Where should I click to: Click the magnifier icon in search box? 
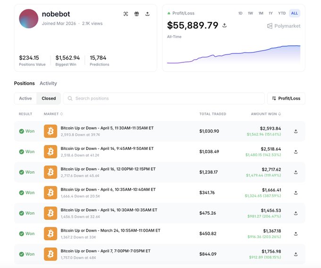coord(70,98)
